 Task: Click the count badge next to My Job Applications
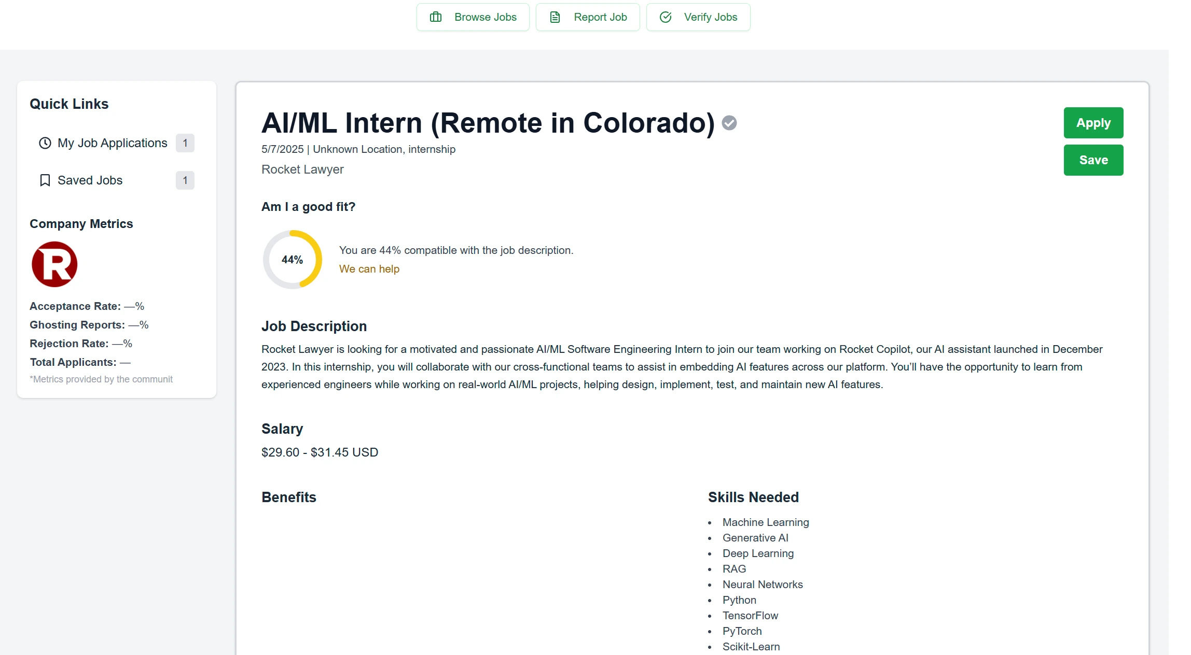185,143
